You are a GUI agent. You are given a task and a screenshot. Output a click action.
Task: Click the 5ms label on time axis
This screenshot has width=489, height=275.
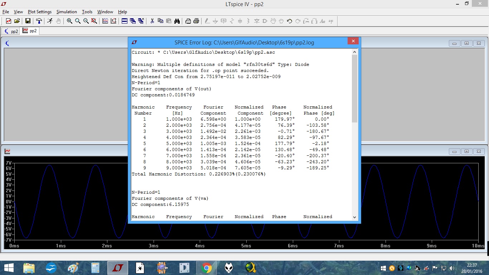click(246, 246)
